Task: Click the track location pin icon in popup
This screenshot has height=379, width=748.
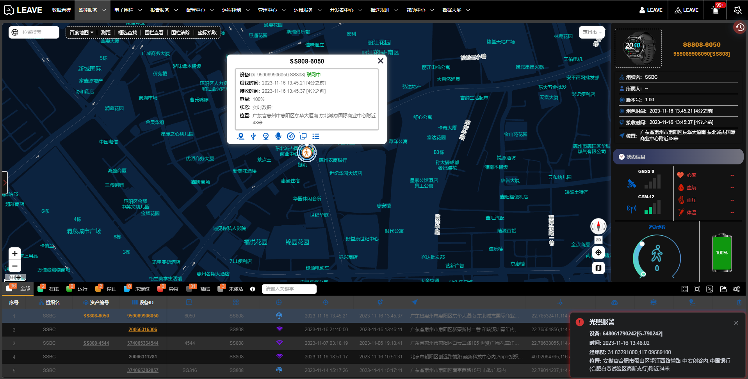Action: tap(241, 136)
